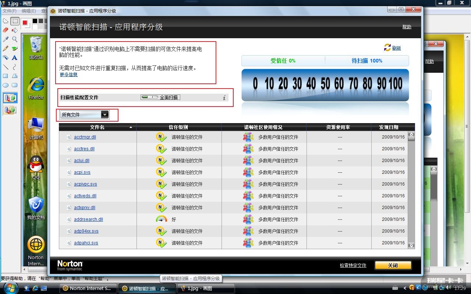
Task: Click the refresh arrows icon
Action: point(387,47)
